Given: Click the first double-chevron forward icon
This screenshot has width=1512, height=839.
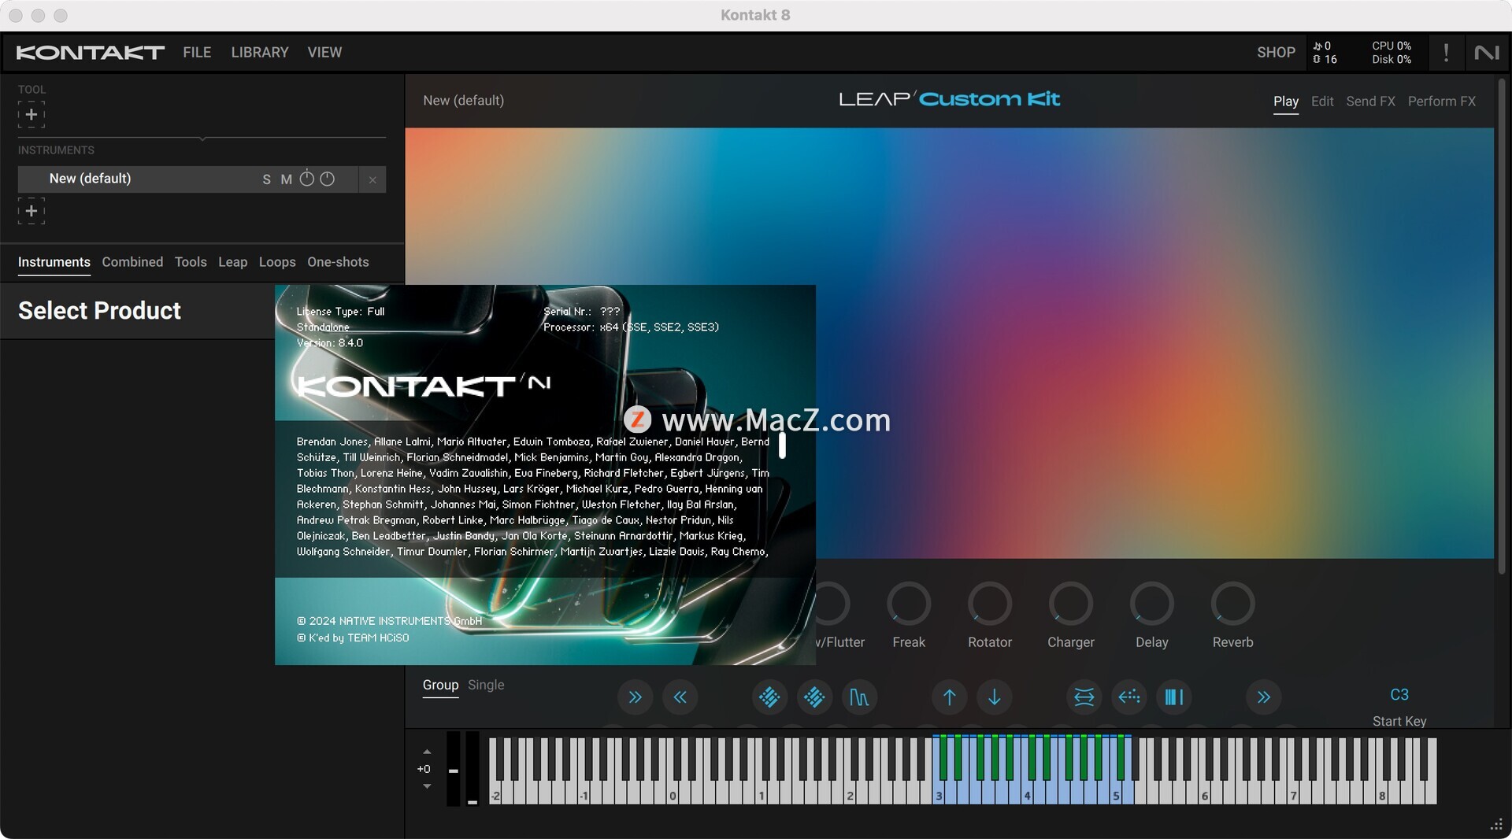Looking at the screenshot, I should [635, 697].
